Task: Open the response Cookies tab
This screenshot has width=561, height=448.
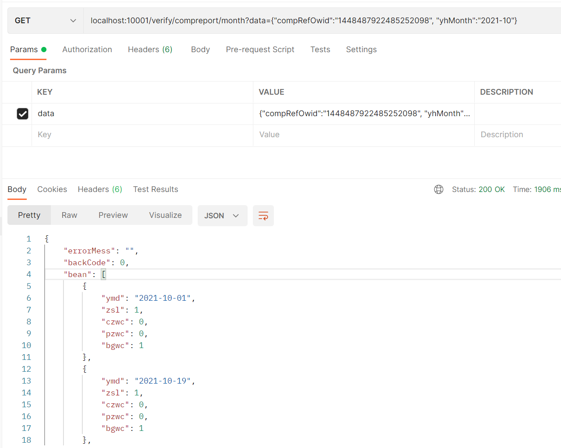Action: 52,189
